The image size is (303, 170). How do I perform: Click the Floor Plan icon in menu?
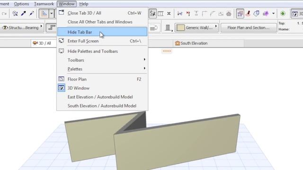61,79
